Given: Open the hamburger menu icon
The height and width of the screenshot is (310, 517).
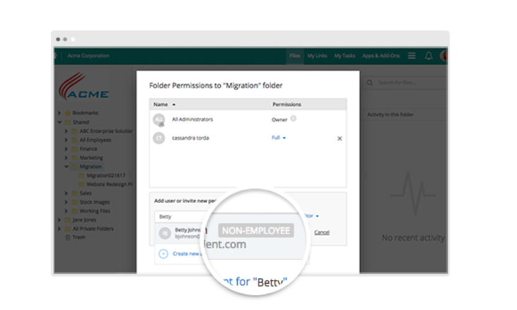Looking at the screenshot, I should [x=411, y=56].
